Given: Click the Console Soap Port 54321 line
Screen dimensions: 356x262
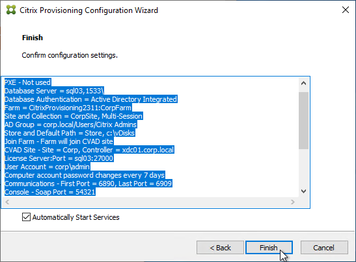Looking at the screenshot, I should [x=50, y=192].
